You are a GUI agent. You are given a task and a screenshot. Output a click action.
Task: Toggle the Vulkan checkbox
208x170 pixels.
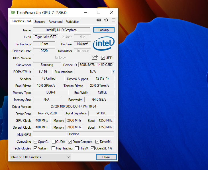35,148
